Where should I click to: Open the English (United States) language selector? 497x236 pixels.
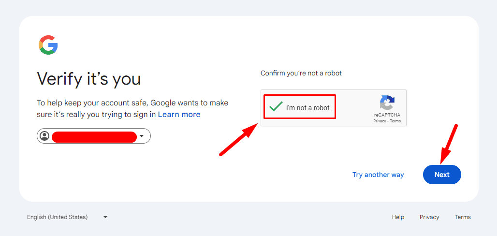click(58, 217)
